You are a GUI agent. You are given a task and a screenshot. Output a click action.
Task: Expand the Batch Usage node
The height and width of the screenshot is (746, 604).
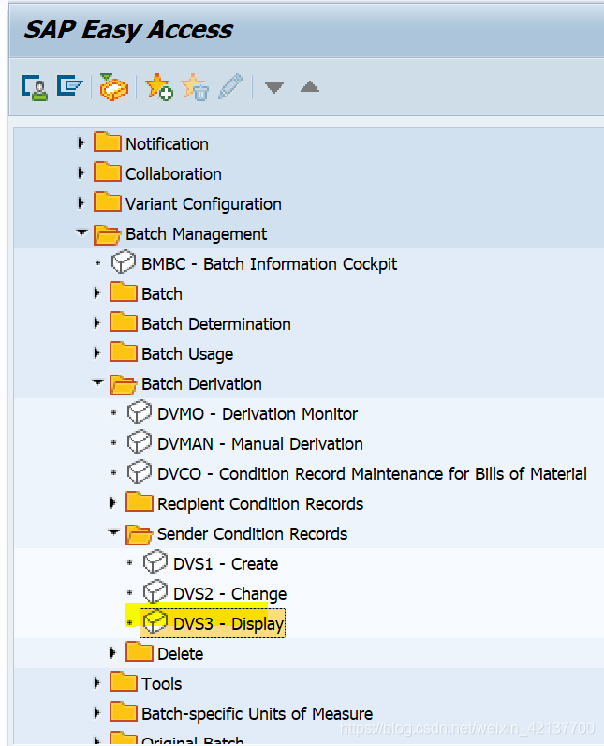pyautogui.click(x=96, y=352)
